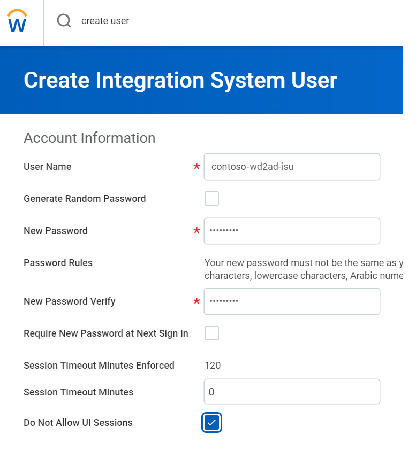Click the search magnifier icon
The image size is (416, 450).
pos(63,20)
